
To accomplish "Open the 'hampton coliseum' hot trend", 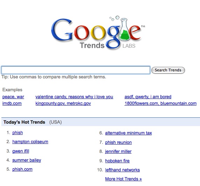I will [x=30, y=142].
